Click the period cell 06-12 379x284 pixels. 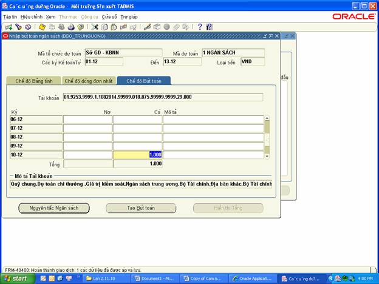(x=36, y=120)
